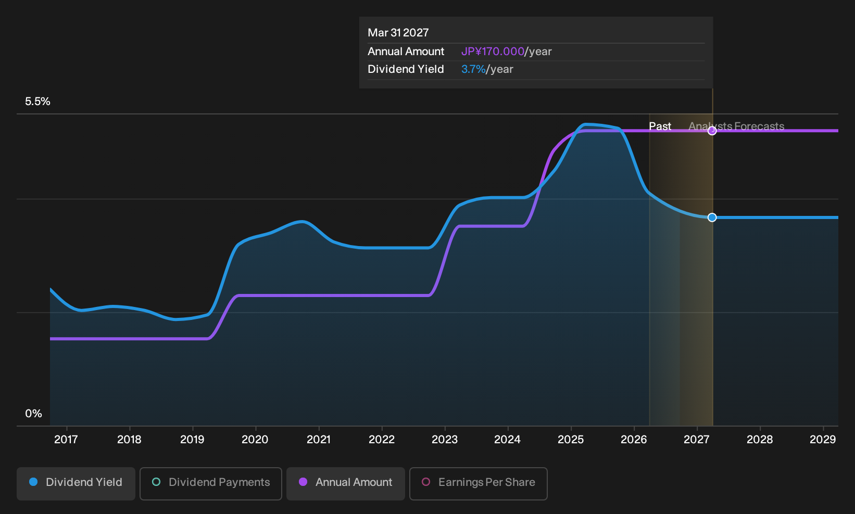Click the blue Dividend Yield legend dot
The width and height of the screenshot is (855, 514).
click(33, 482)
